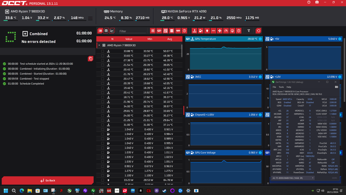Tick checkbox for the 33.23 W row
Screen dimensions: 346x195
102,180
